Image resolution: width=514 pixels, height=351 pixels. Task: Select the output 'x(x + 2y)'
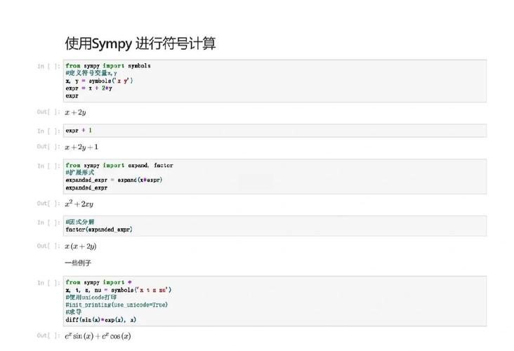[x=81, y=246]
